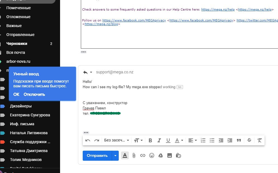Viewport: 278px width, 173px height.
Task: Open Помеченные starred folder
Action: [18, 8]
